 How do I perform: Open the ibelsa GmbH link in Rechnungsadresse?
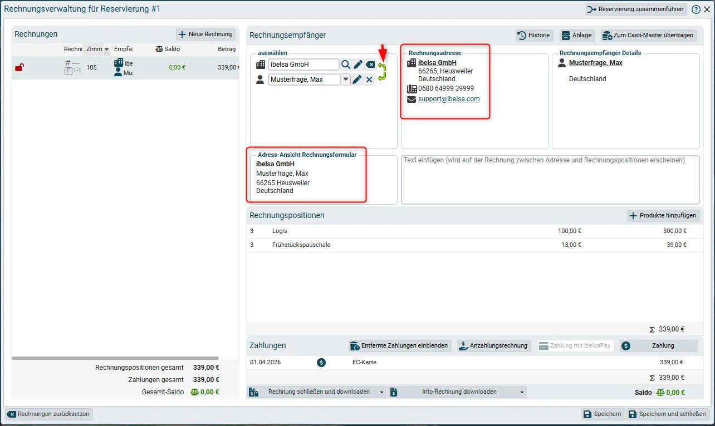tap(437, 63)
